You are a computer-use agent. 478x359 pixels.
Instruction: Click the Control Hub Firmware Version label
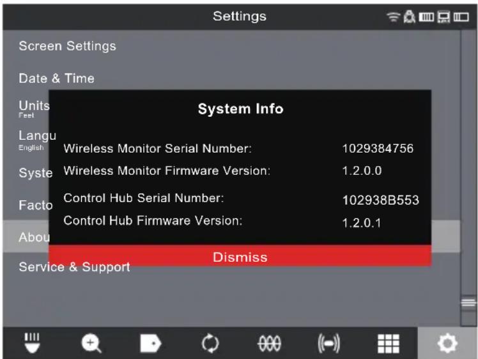pos(153,220)
